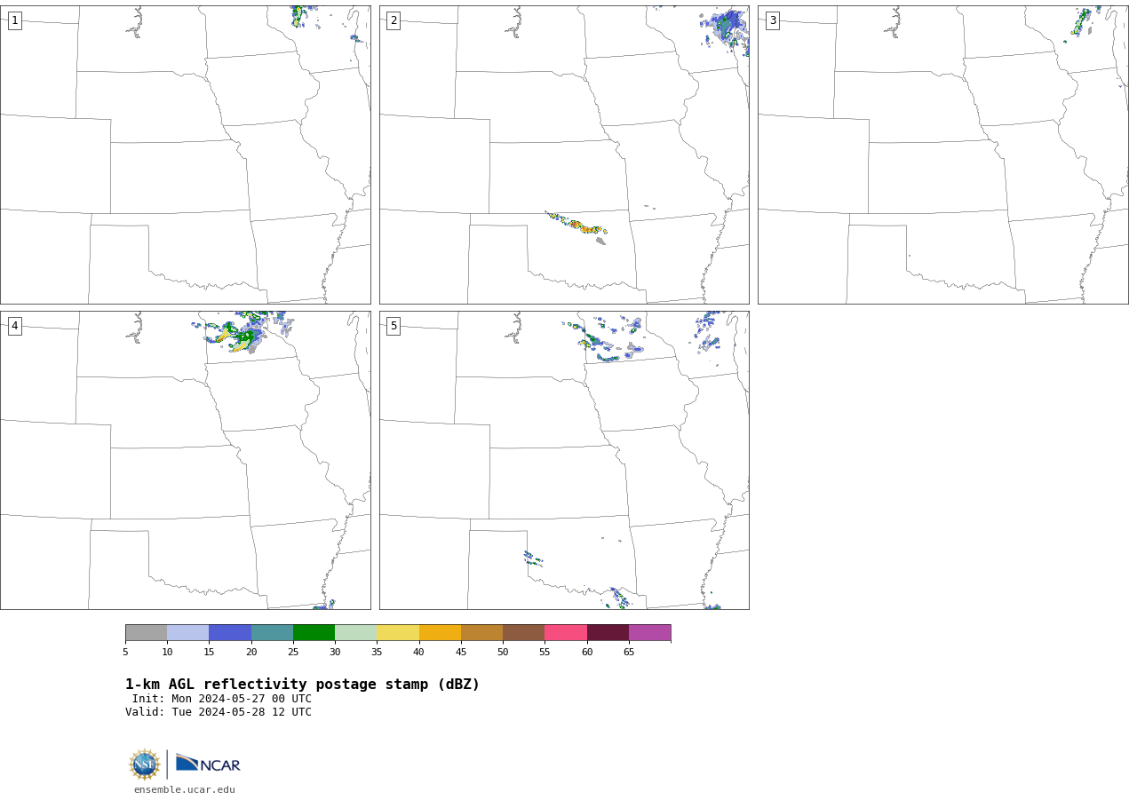Click the colorbar tick label 35

[x=377, y=653]
